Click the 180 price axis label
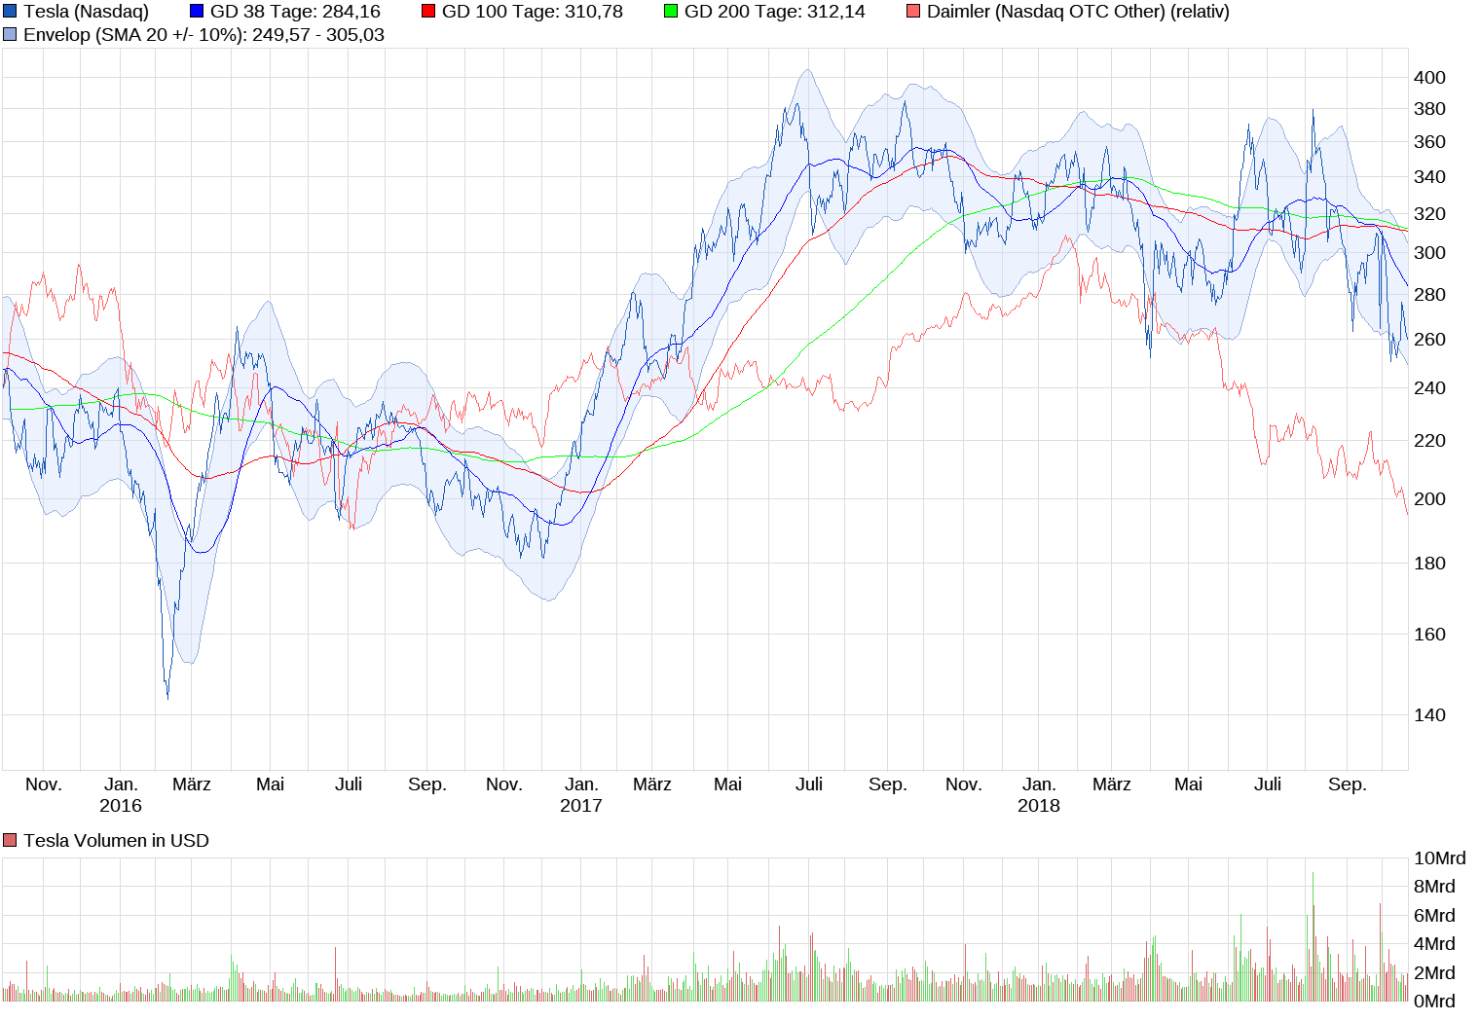Screen dimensions: 1480x1021 tap(1429, 564)
